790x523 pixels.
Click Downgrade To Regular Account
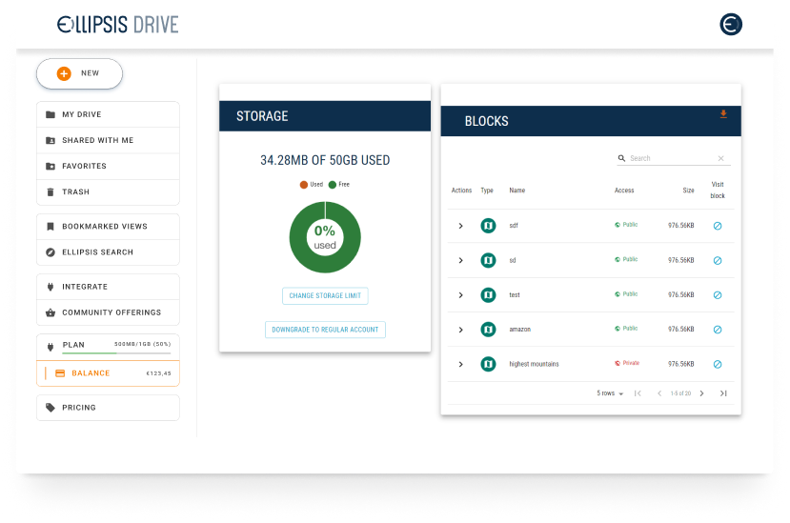325,330
